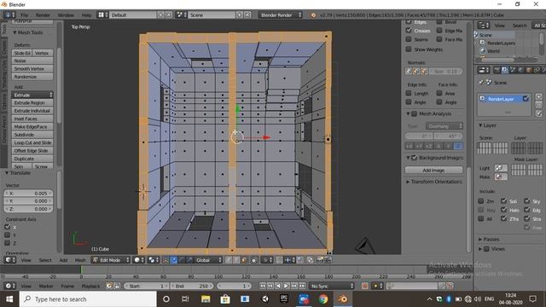Enable the Show Weights checkbox

point(409,49)
